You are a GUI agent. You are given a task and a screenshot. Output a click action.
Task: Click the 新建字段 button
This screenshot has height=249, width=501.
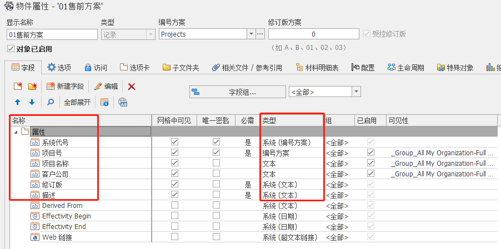(x=65, y=86)
